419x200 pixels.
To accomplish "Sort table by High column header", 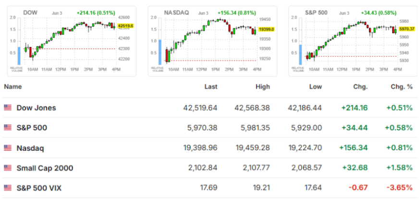I will coord(263,87).
